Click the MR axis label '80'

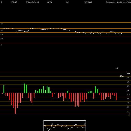coord(128,78)
